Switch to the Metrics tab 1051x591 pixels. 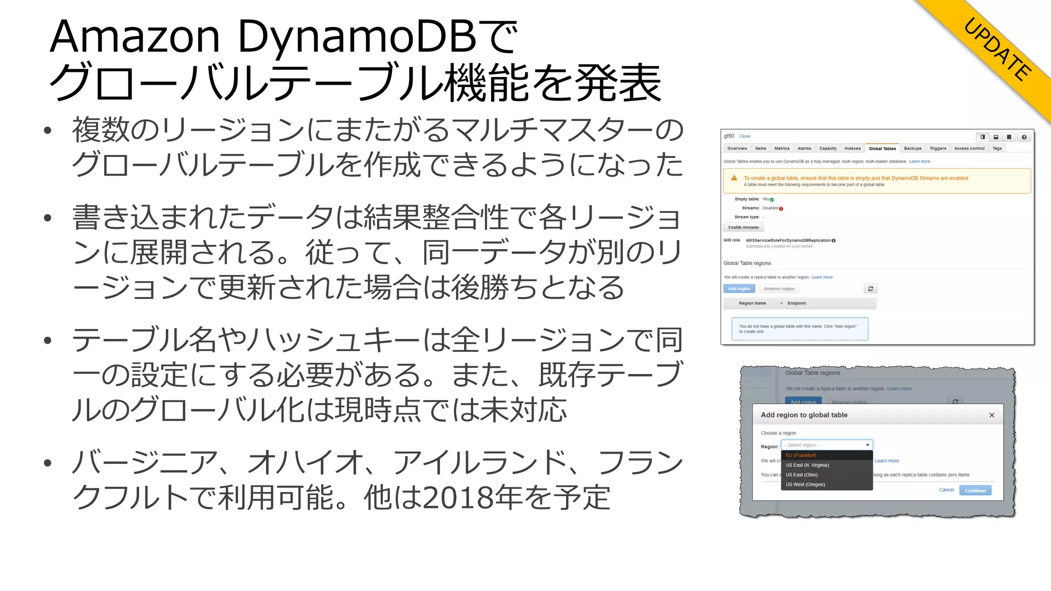click(x=782, y=148)
